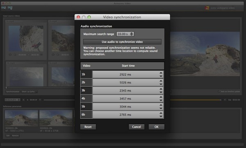Click the Video column header
Screen dimensions: 246x148
point(87,66)
